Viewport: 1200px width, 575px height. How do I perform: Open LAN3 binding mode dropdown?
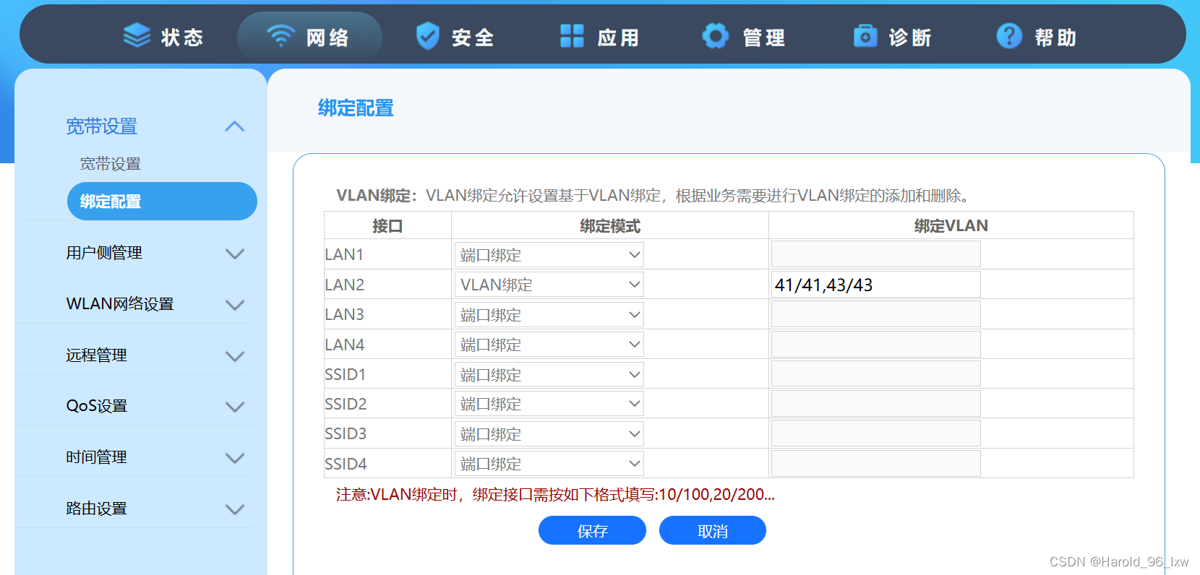pos(549,315)
